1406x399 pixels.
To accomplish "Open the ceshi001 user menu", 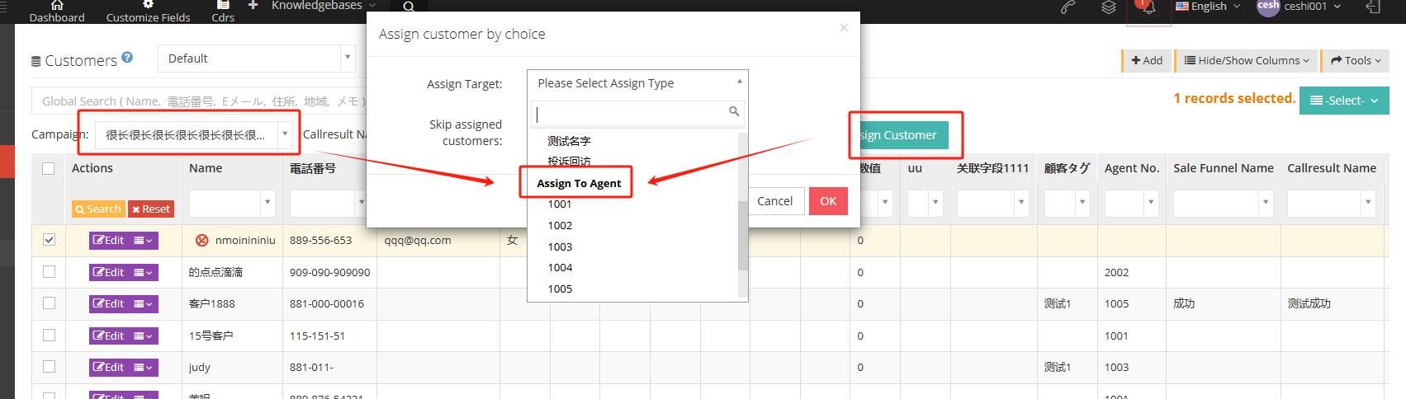I will (x=1299, y=7).
